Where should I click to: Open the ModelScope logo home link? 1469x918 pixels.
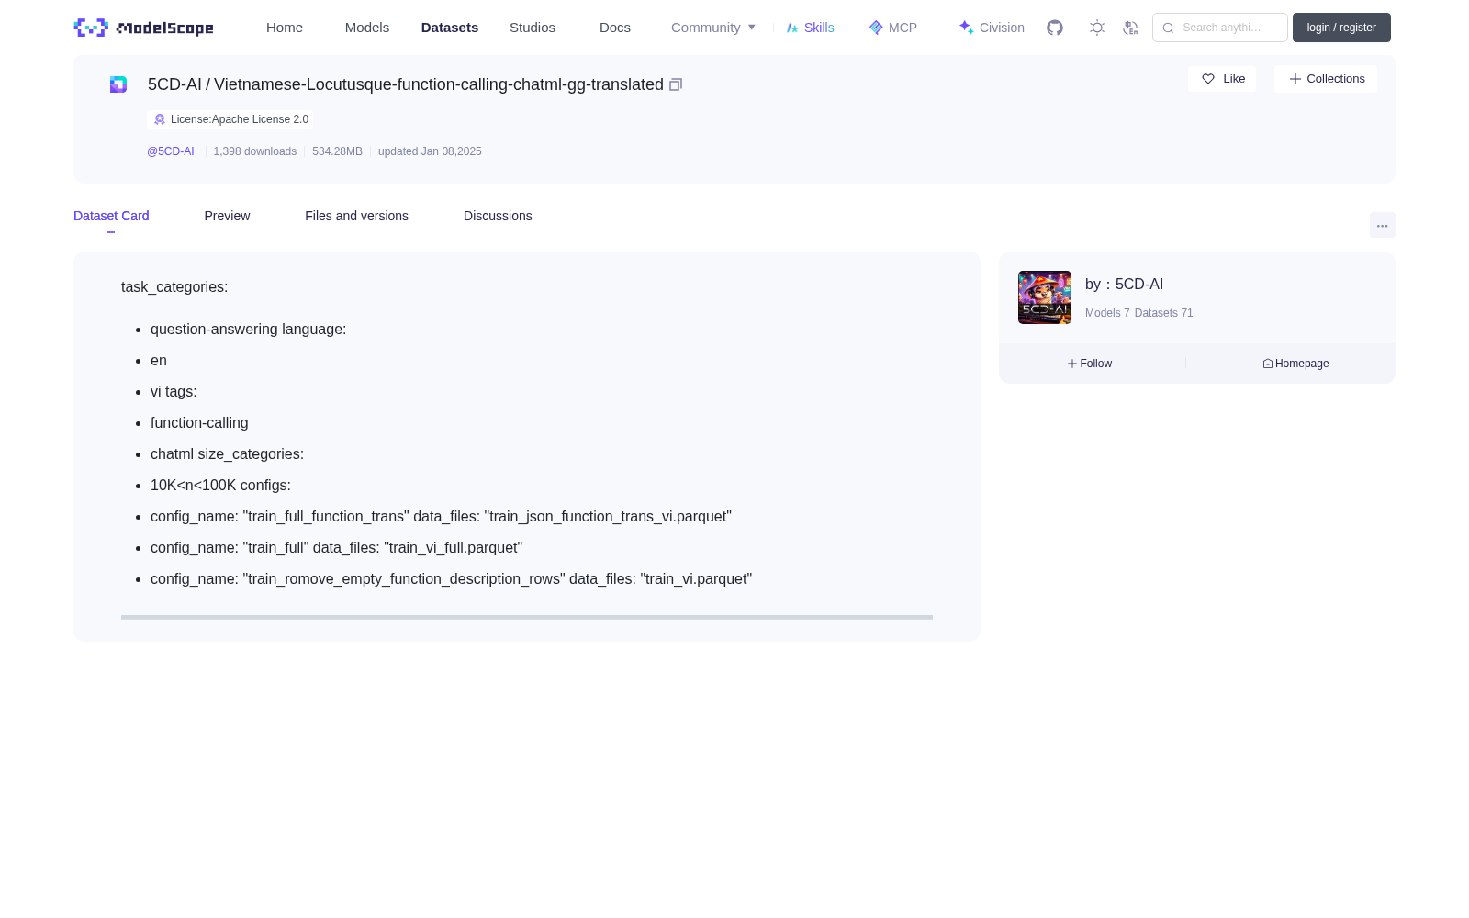point(144,28)
